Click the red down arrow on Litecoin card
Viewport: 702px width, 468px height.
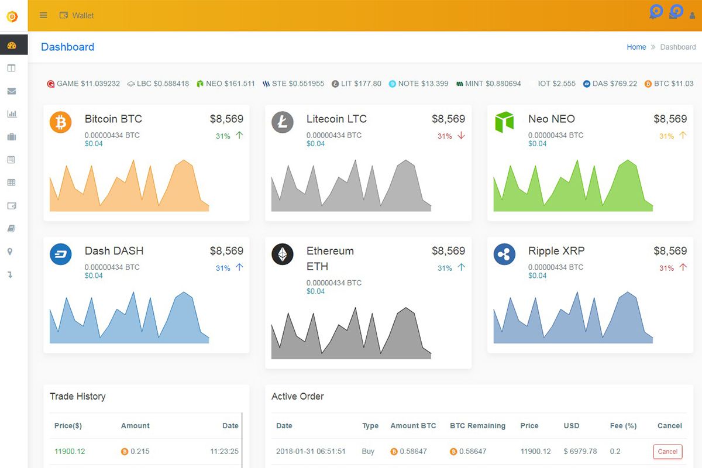pos(461,135)
